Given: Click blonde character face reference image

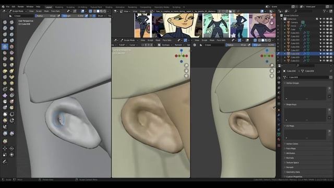Looking at the screenshot, I should pyautogui.click(x=177, y=25).
